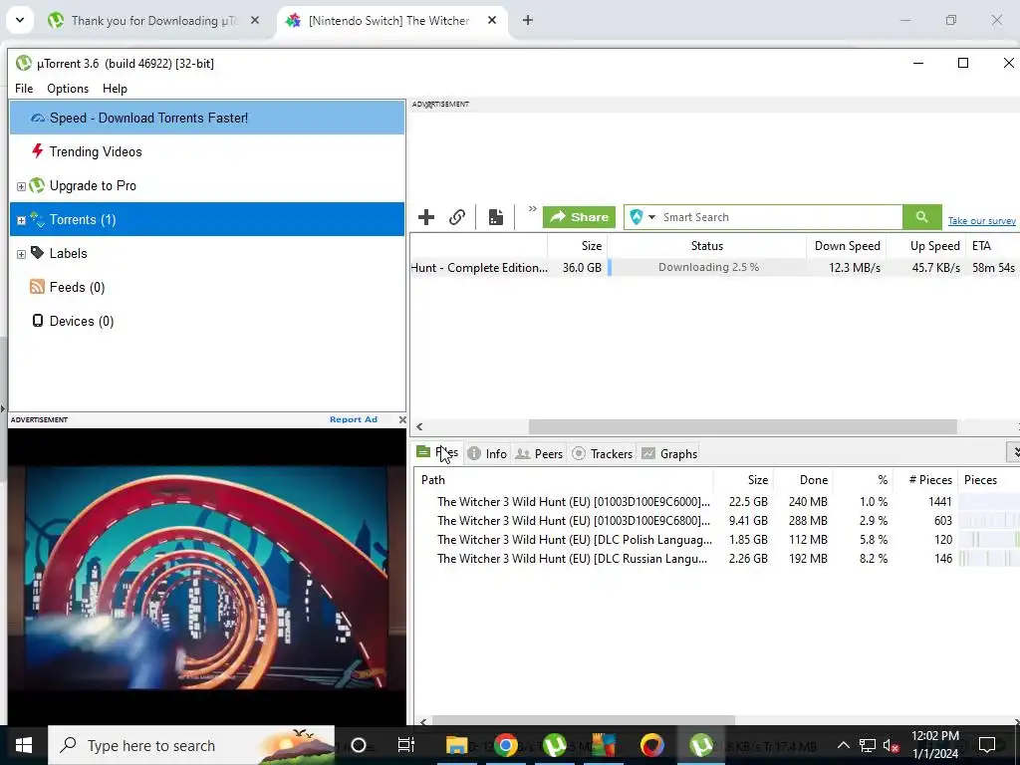Click the torrent list horizontal scrollbar
Screen dimensions: 1020x765
click(x=742, y=426)
